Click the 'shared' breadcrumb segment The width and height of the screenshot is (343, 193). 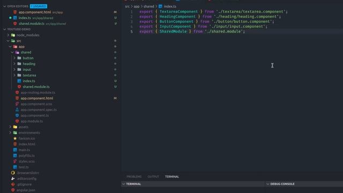[x=149, y=6]
